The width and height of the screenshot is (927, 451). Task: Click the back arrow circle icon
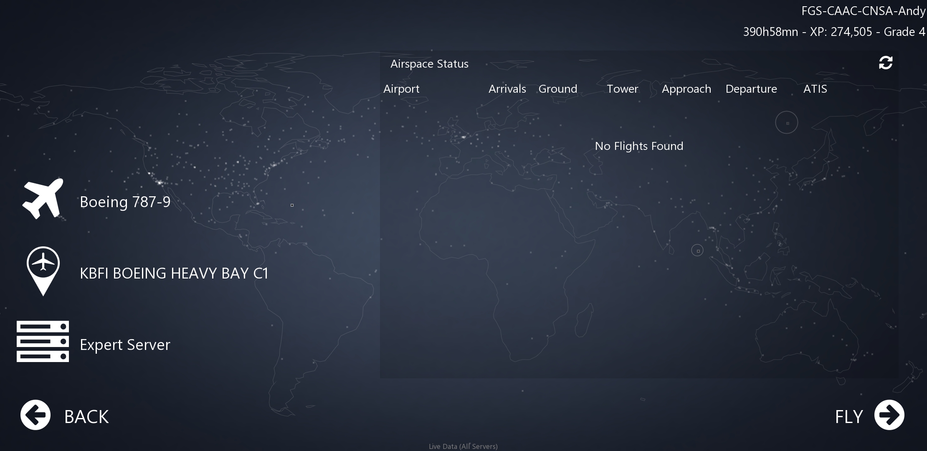tap(35, 415)
